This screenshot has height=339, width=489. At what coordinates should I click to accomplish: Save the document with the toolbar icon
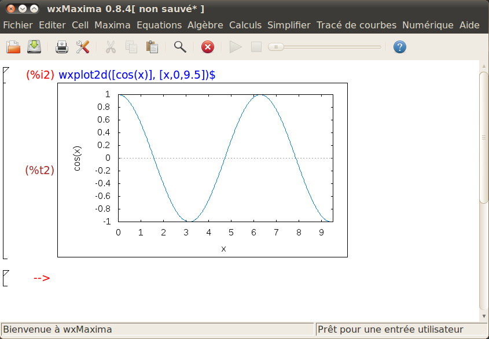35,47
